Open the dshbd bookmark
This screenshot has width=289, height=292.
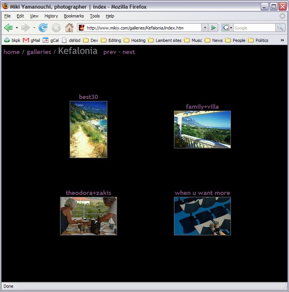tap(71, 40)
